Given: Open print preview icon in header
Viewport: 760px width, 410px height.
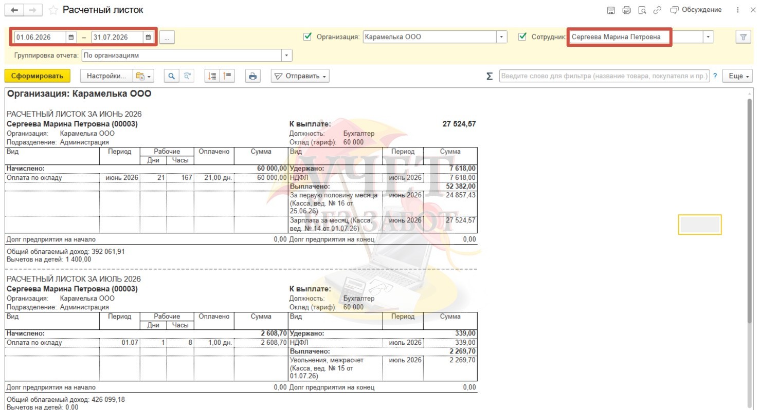Looking at the screenshot, I should [x=642, y=10].
